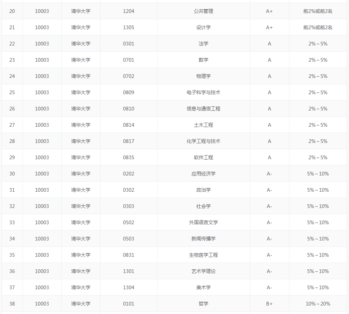
Task: Click the A+ grade for 公共管理
Action: coord(269,11)
